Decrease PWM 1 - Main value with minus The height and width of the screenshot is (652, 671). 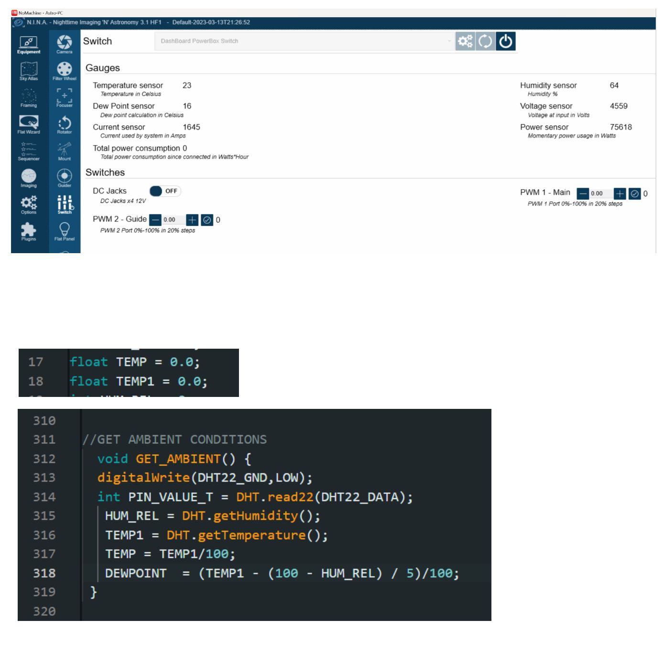click(583, 193)
